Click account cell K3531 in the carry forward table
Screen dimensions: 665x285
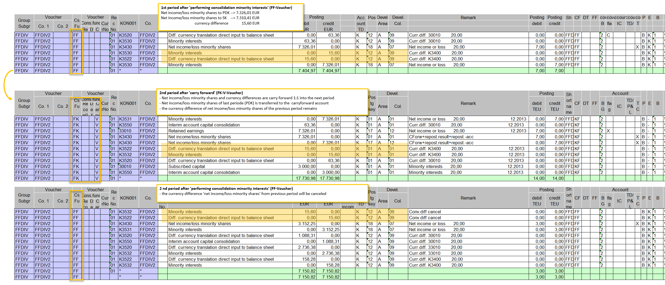(128, 119)
